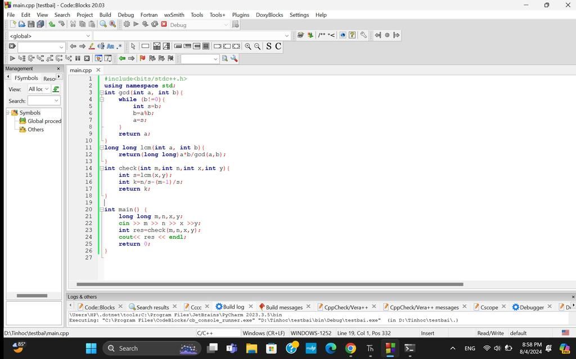
Task: Switch to the Search results tab
Action: pos(152,307)
